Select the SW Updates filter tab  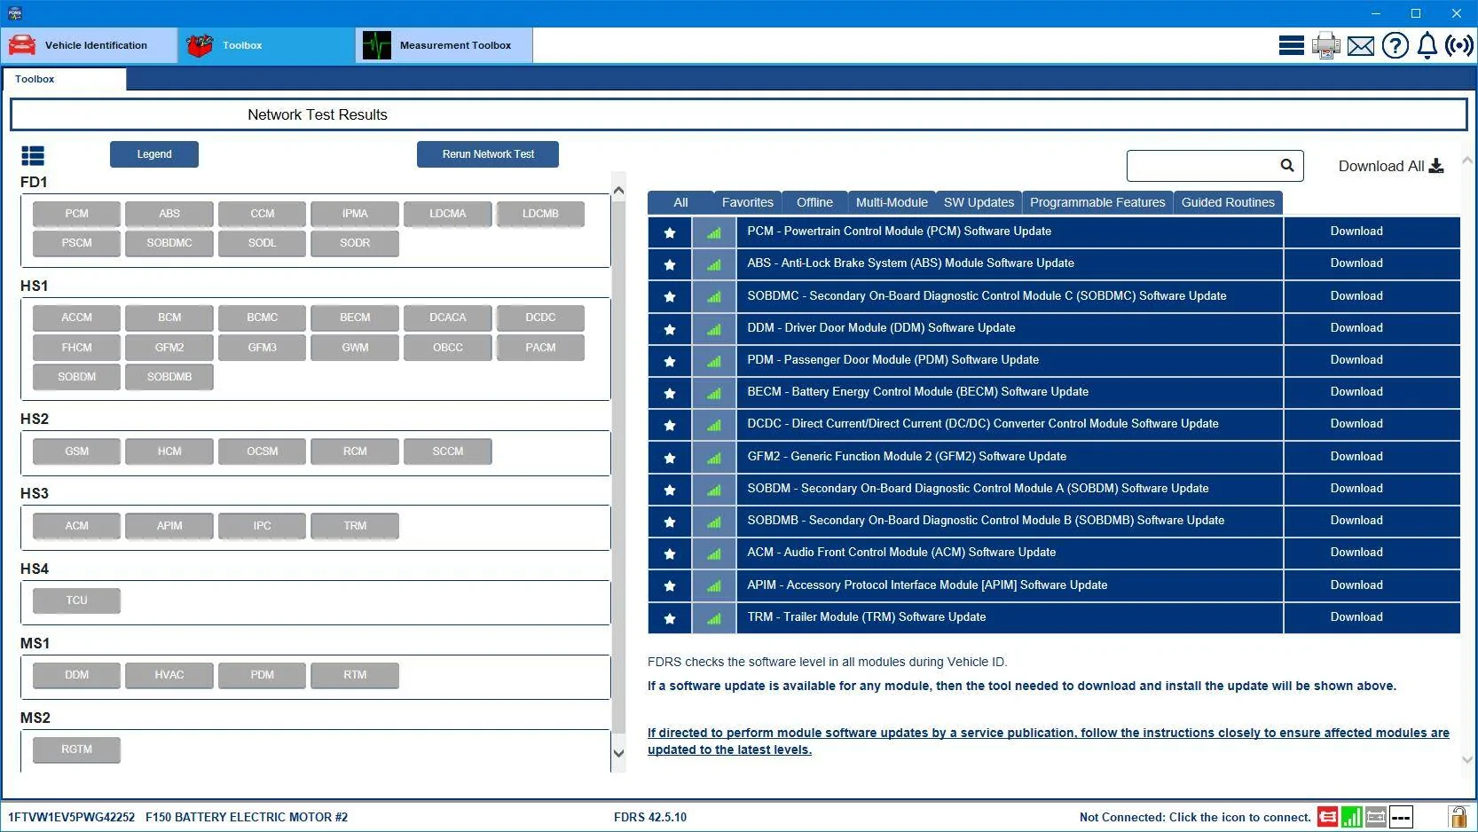point(979,202)
